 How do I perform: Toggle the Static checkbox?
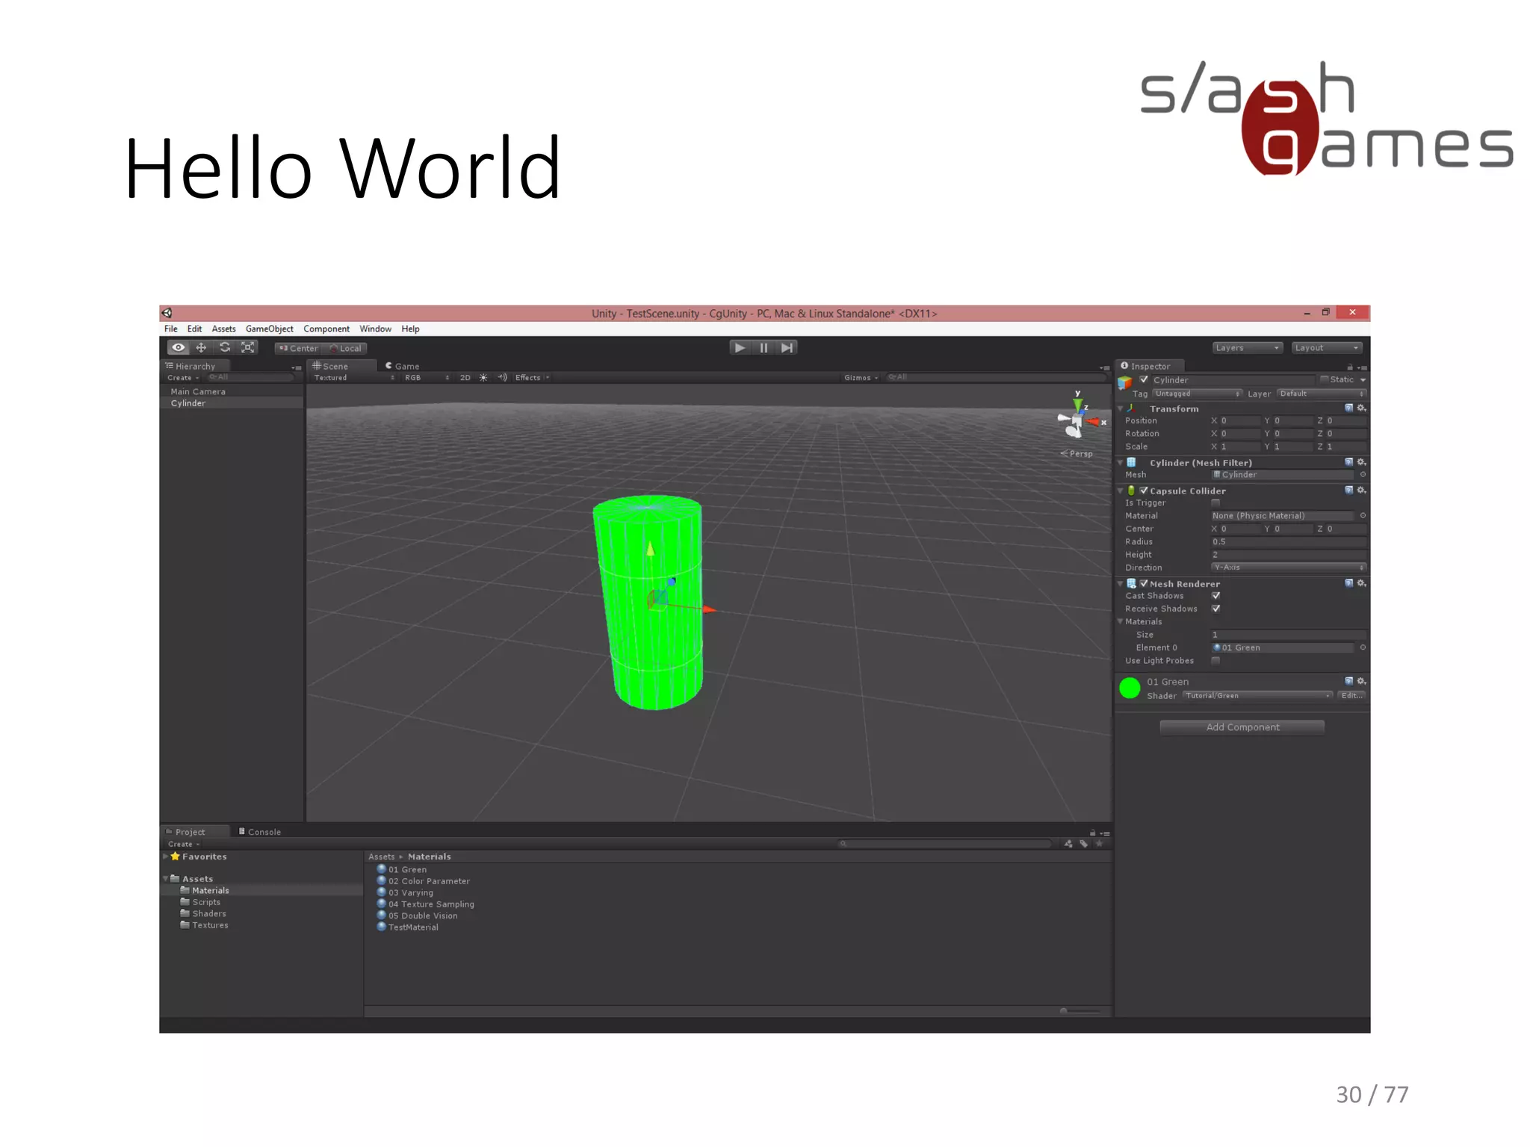[1325, 379]
